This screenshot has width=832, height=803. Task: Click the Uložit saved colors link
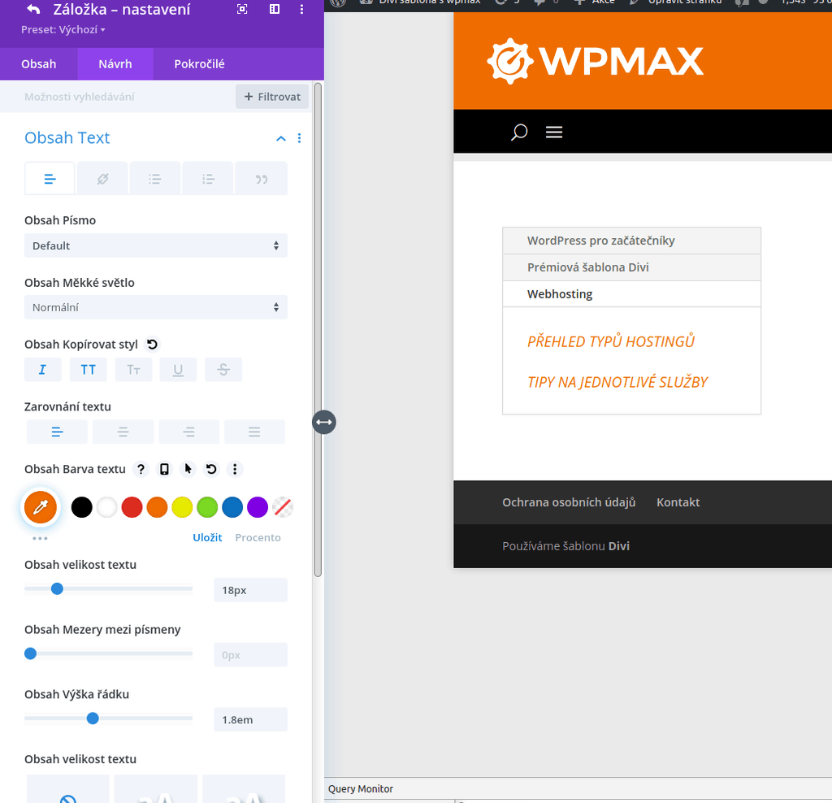click(207, 537)
